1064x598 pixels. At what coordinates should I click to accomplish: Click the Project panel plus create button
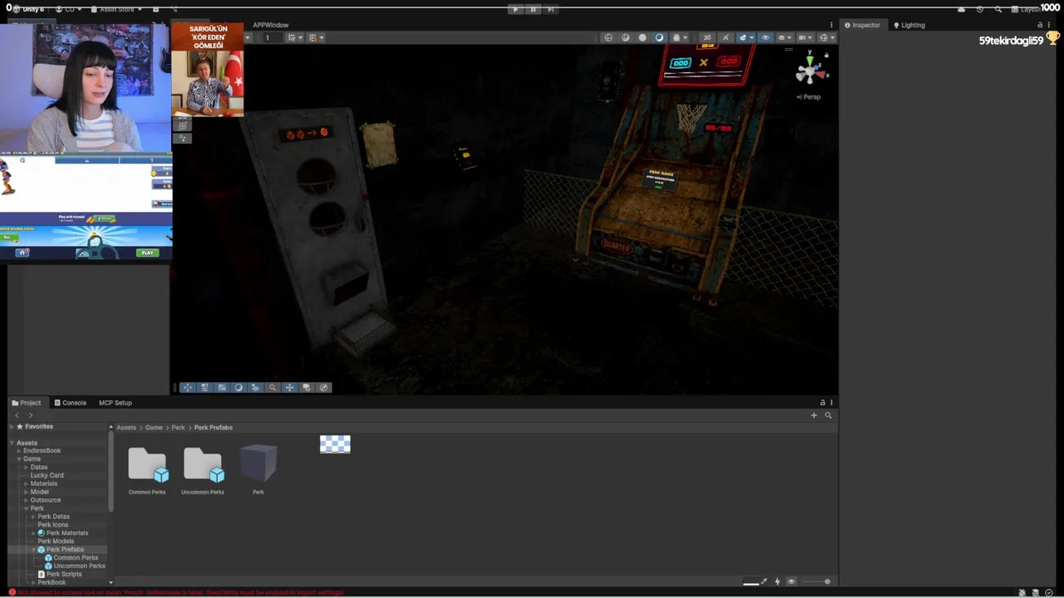(x=814, y=415)
